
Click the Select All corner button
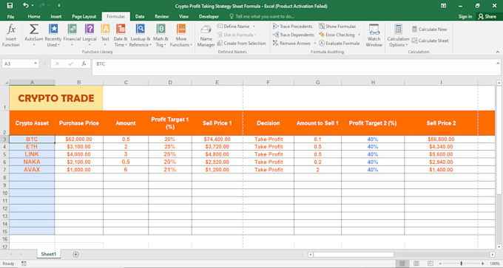[x=7, y=83]
